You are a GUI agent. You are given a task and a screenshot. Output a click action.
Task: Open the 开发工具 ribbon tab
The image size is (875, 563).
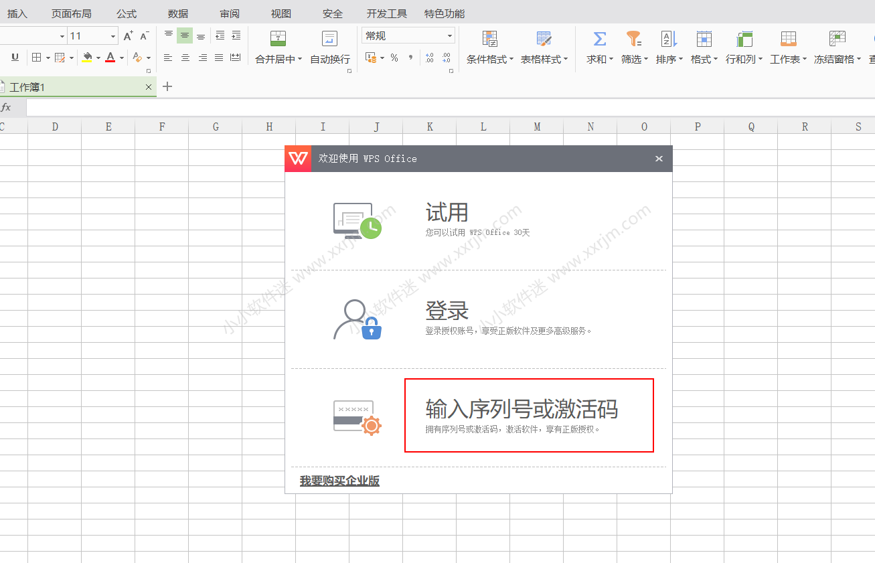tap(387, 13)
